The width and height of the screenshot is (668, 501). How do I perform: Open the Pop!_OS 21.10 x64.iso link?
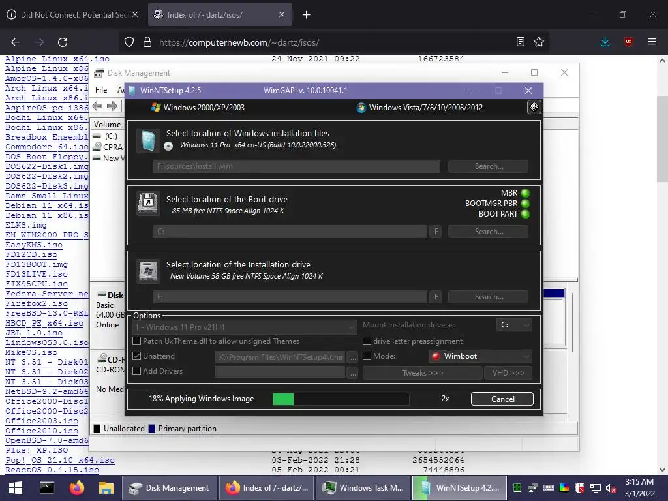click(x=59, y=460)
